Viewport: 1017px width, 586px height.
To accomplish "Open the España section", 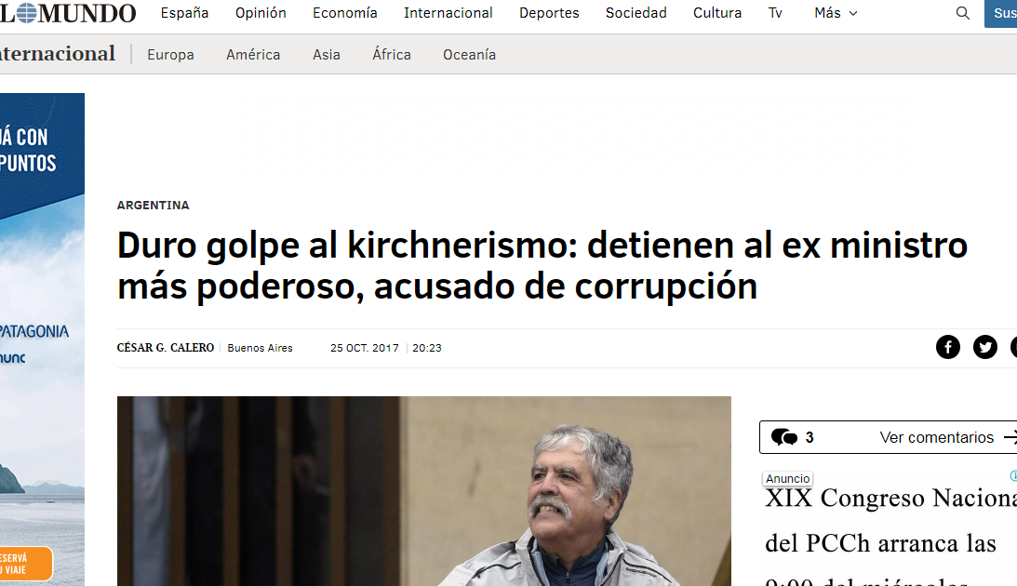I will [184, 13].
